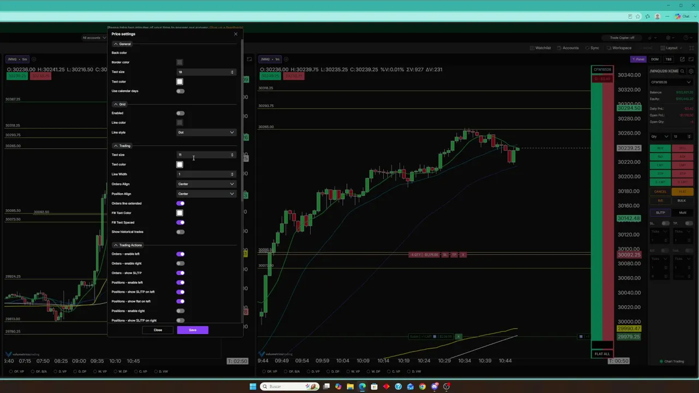699x393 pixels.
Task: Open trading panel settings gear
Action: pos(691,71)
